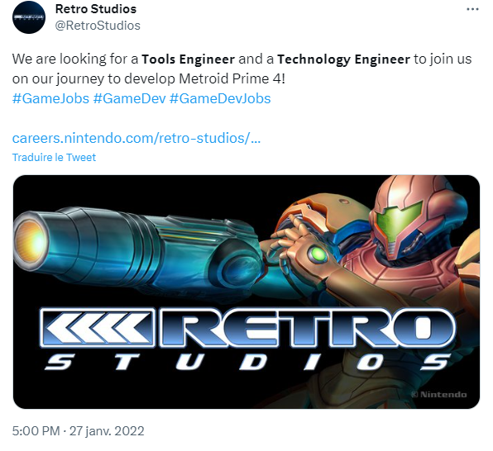This screenshot has width=493, height=451.
Task: Click the 5:00 PM tweet timestamp
Action: (x=36, y=431)
